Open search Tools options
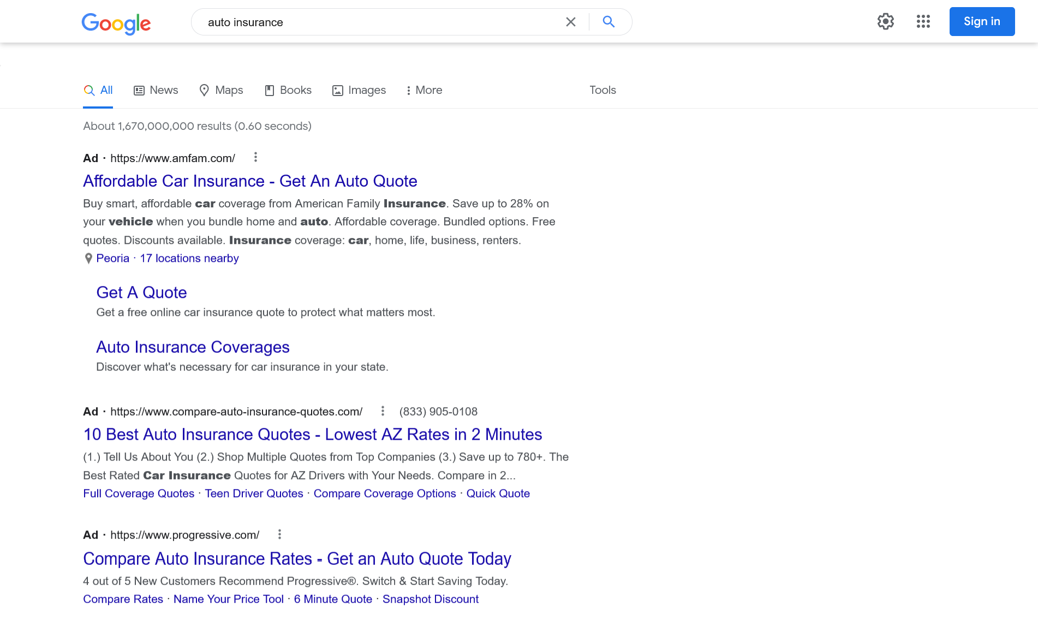The height and width of the screenshot is (626, 1038). click(602, 90)
